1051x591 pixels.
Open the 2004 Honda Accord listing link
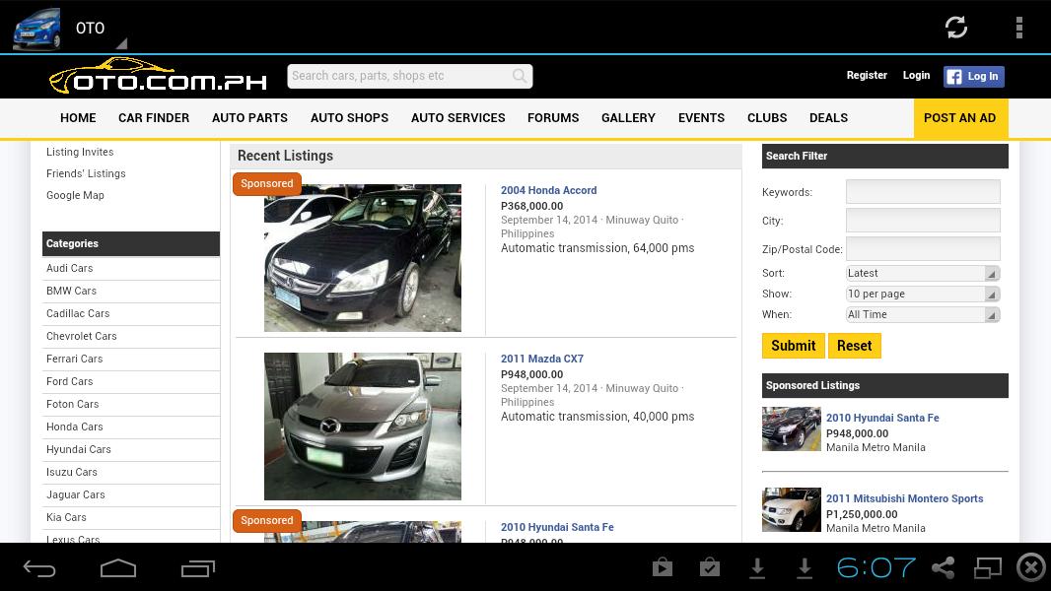click(548, 190)
